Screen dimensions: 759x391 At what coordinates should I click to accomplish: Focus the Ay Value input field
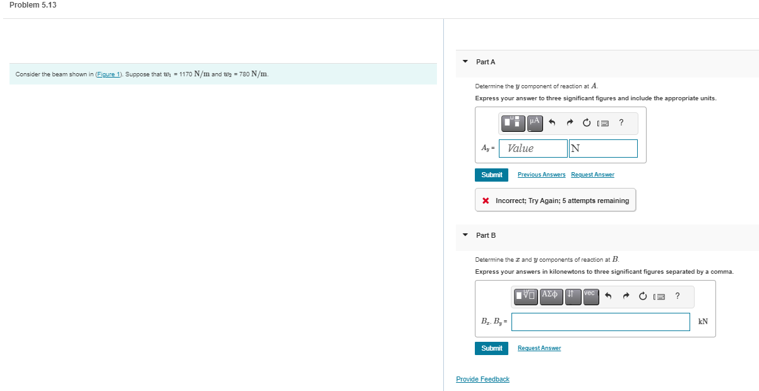533,148
